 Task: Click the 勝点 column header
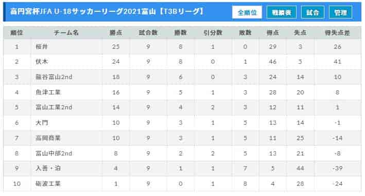point(116,33)
